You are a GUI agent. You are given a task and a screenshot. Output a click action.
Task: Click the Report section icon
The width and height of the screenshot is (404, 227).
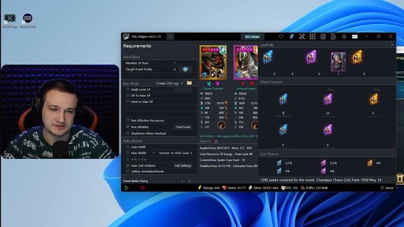pos(216,141)
